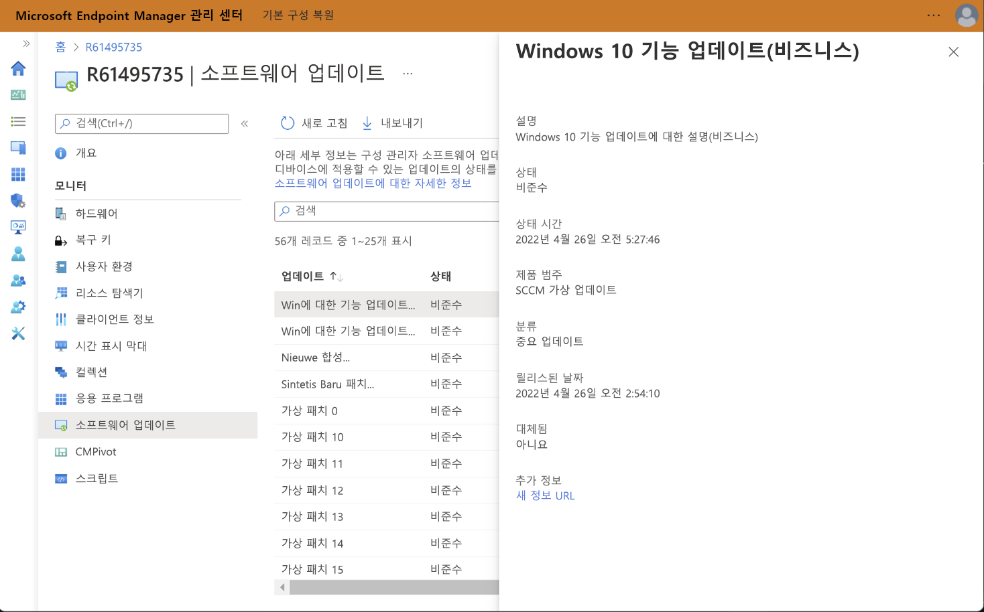Sort by the 업데이트 column header
Viewport: 984px width, 612px height.
pyautogui.click(x=312, y=277)
